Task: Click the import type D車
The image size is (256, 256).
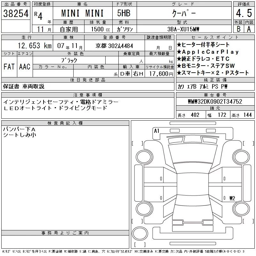Action: (x=125, y=74)
